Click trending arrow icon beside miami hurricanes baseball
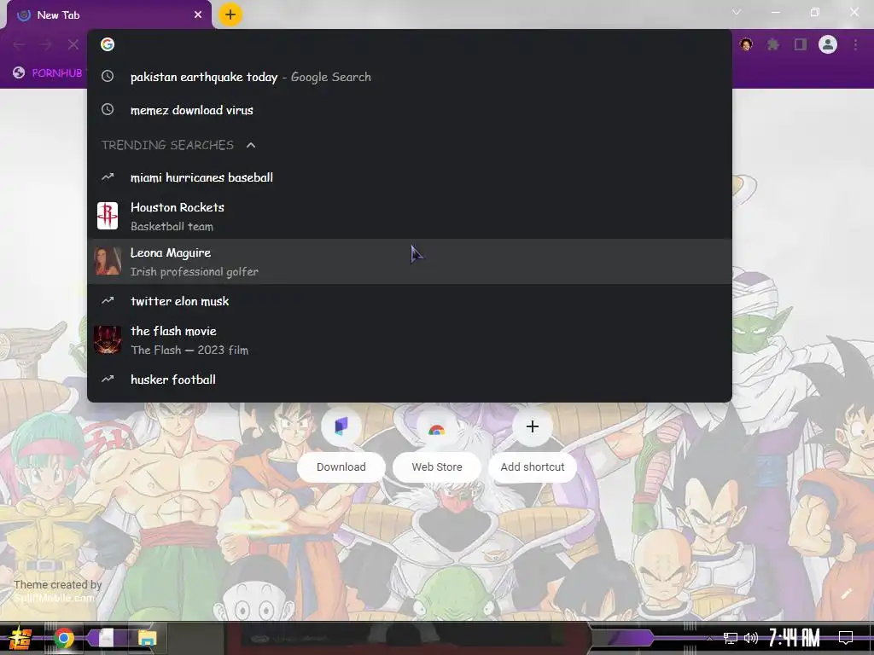Image resolution: width=874 pixels, height=655 pixels. (108, 177)
